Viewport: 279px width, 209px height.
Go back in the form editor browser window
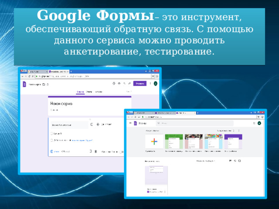pyautogui.click(x=22, y=76)
